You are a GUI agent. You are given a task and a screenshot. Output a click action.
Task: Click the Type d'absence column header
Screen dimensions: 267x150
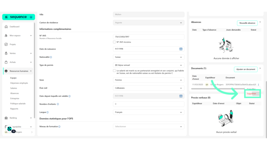coord(209,30)
